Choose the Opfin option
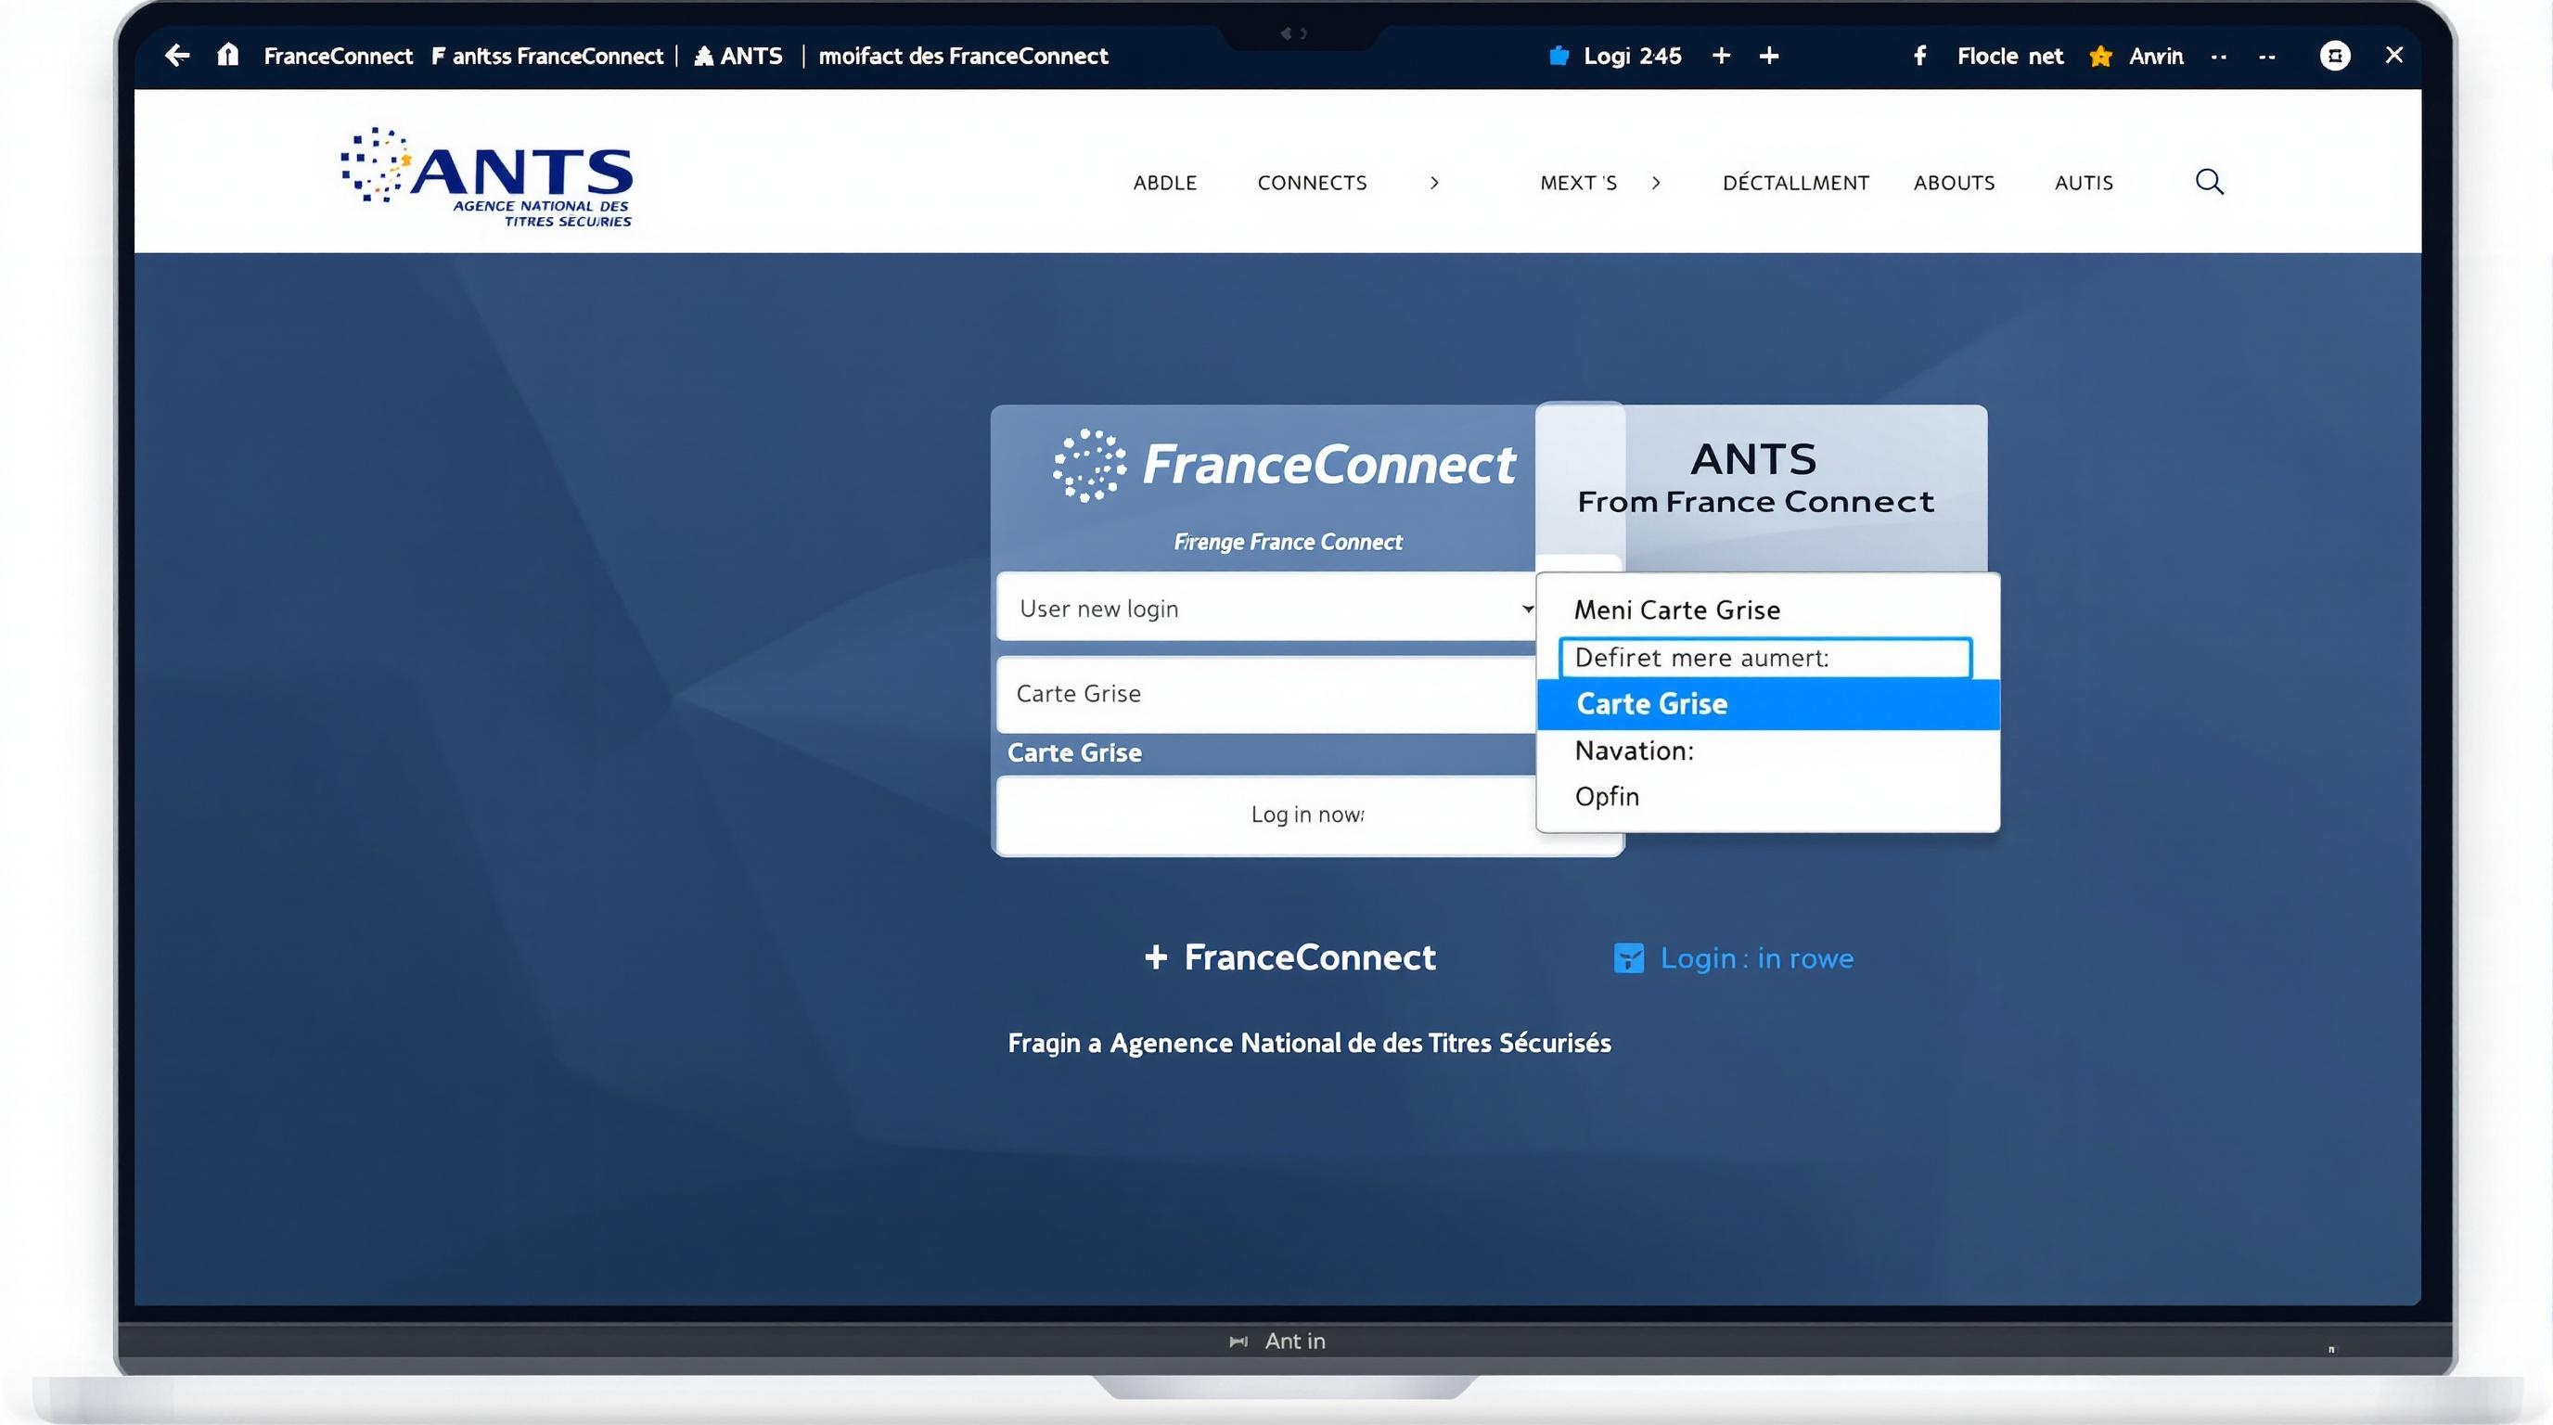2553x1425 pixels. (1607, 797)
